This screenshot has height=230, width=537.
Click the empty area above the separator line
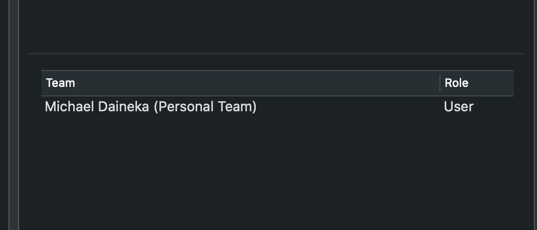pyautogui.click(x=276, y=25)
